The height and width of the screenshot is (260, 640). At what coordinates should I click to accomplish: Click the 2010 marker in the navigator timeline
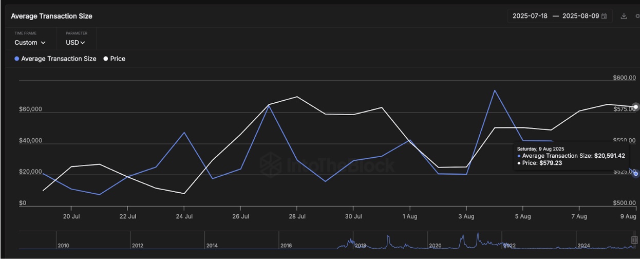tap(63, 246)
